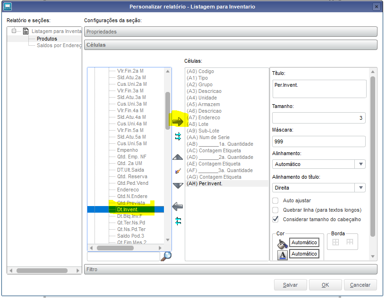
Task: Enable Quebrar linha (para textos longos) checkbox
Action: 275,210
